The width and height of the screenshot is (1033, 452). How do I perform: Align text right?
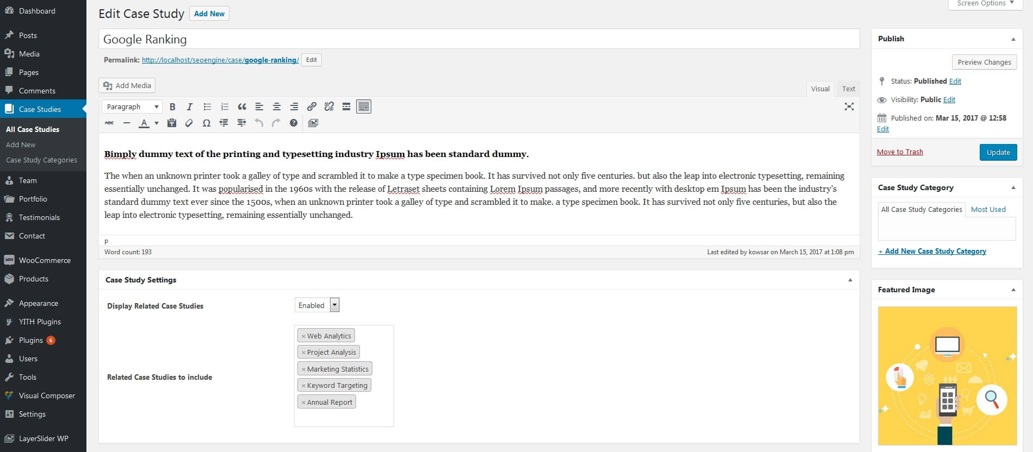(294, 107)
